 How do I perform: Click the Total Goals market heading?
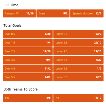coord(12,25)
